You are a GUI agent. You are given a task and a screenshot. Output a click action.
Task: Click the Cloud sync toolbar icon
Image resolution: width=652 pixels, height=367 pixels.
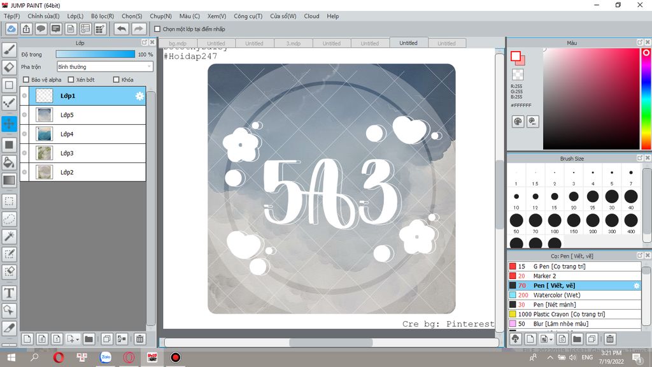[11, 29]
